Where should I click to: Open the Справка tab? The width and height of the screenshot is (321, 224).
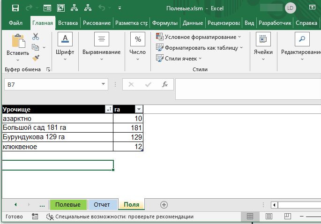pos(306,23)
